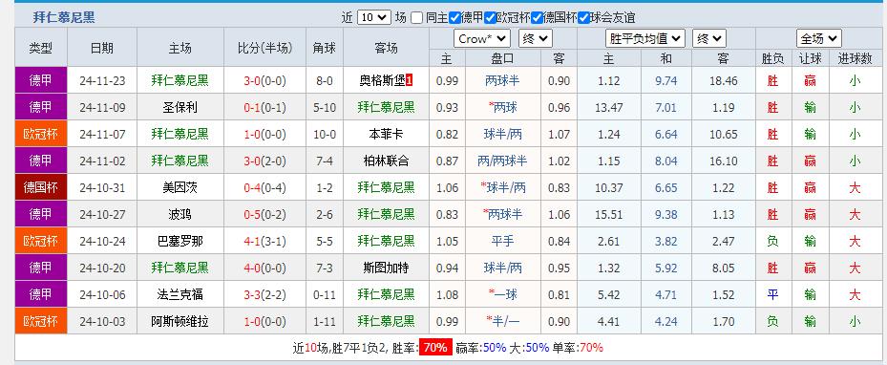This screenshot has width=887, height=365.
Task: Click the 日期 column header
Action: click(102, 48)
